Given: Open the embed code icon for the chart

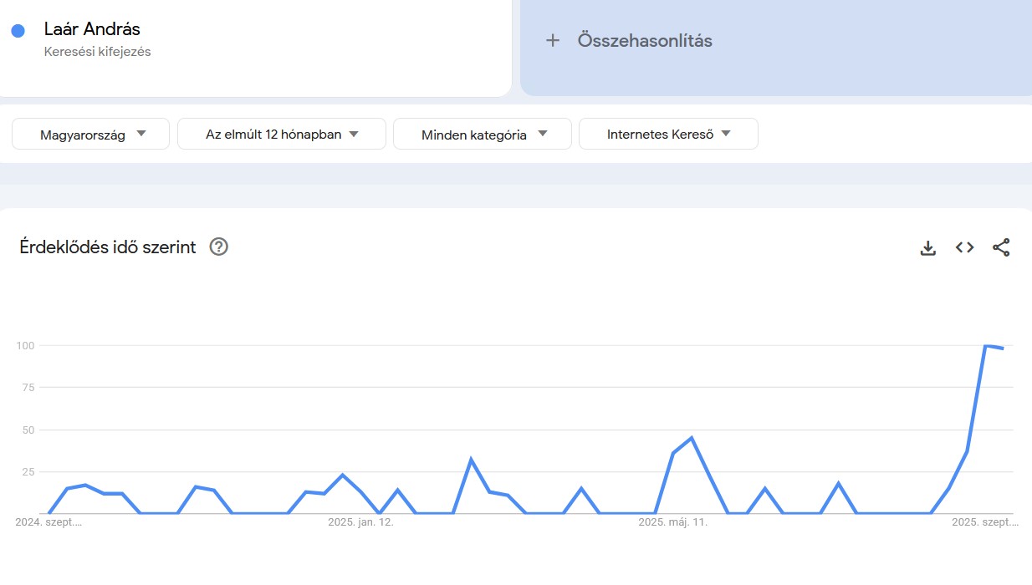Looking at the screenshot, I should 964,247.
